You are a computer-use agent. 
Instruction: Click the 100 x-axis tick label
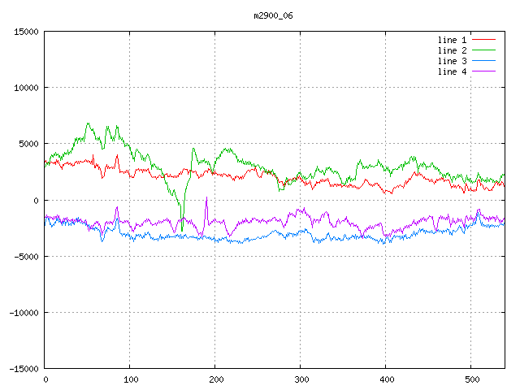click(x=130, y=379)
